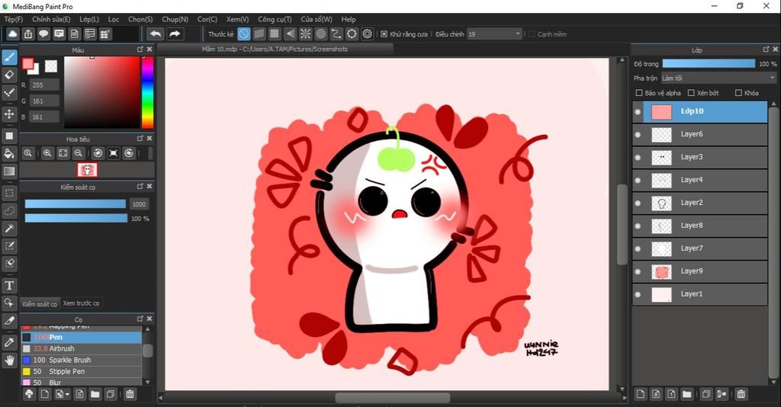
Task: Select the Brush tool in left toolbar
Action: tap(9, 58)
